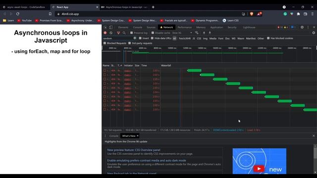Viewport: 317px width, 178px height.
Task: Open 'New preview feature: CSS Overview panel' link
Action: [x=134, y=150]
